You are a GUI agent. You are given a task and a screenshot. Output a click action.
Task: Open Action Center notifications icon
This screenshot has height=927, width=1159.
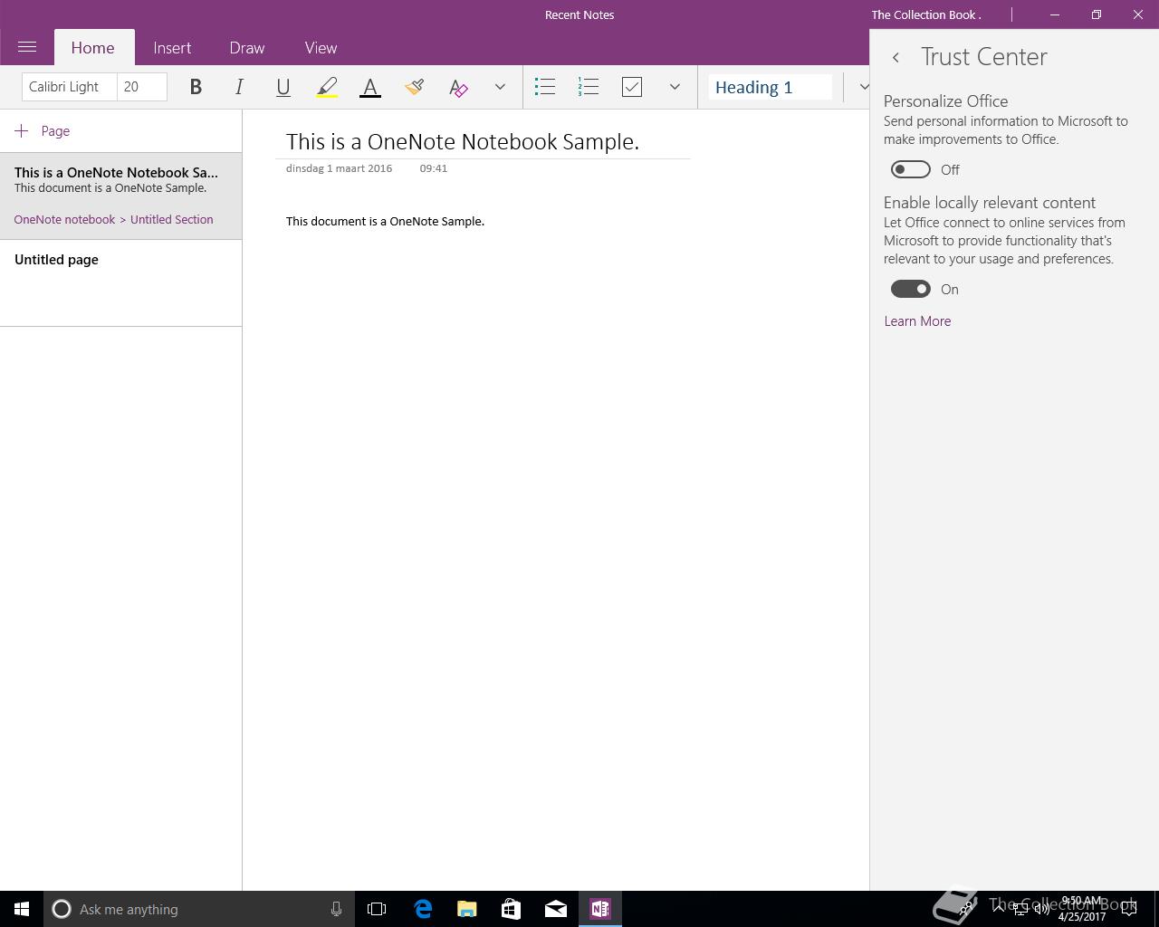(x=1129, y=909)
